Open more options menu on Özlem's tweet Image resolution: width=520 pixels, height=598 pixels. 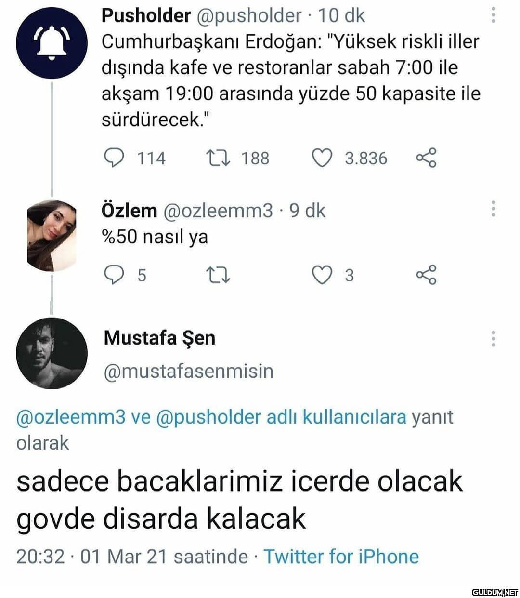[x=493, y=209]
